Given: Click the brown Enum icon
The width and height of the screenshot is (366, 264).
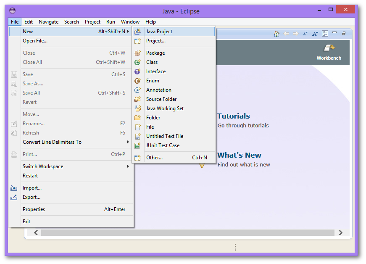Looking at the screenshot, I should tap(138, 81).
